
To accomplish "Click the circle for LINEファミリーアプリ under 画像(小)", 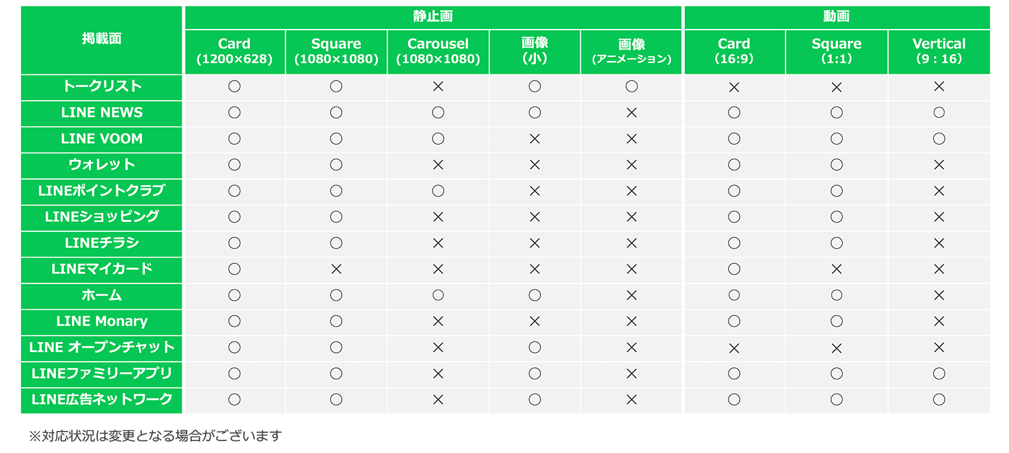I will (535, 374).
